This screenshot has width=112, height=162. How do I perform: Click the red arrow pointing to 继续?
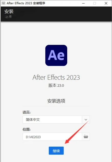77,132
